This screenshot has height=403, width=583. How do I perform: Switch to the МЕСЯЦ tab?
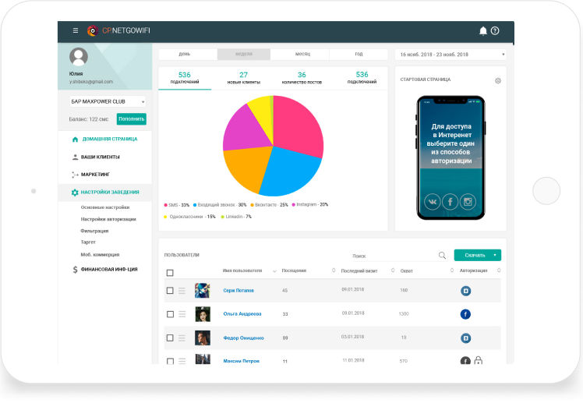point(299,55)
